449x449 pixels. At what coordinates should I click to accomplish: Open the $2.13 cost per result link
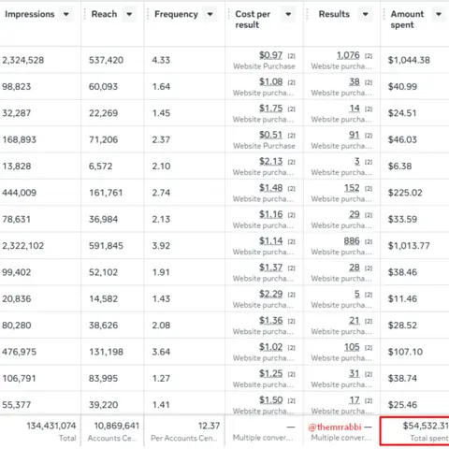271,161
